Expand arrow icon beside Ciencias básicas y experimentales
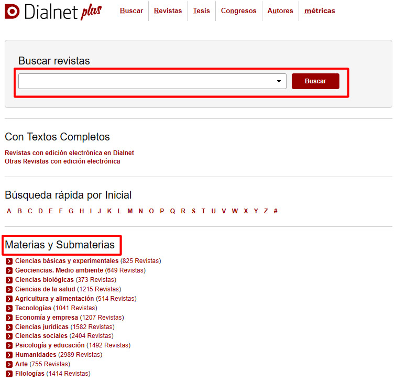The height and width of the screenshot is (382, 396). point(9,261)
